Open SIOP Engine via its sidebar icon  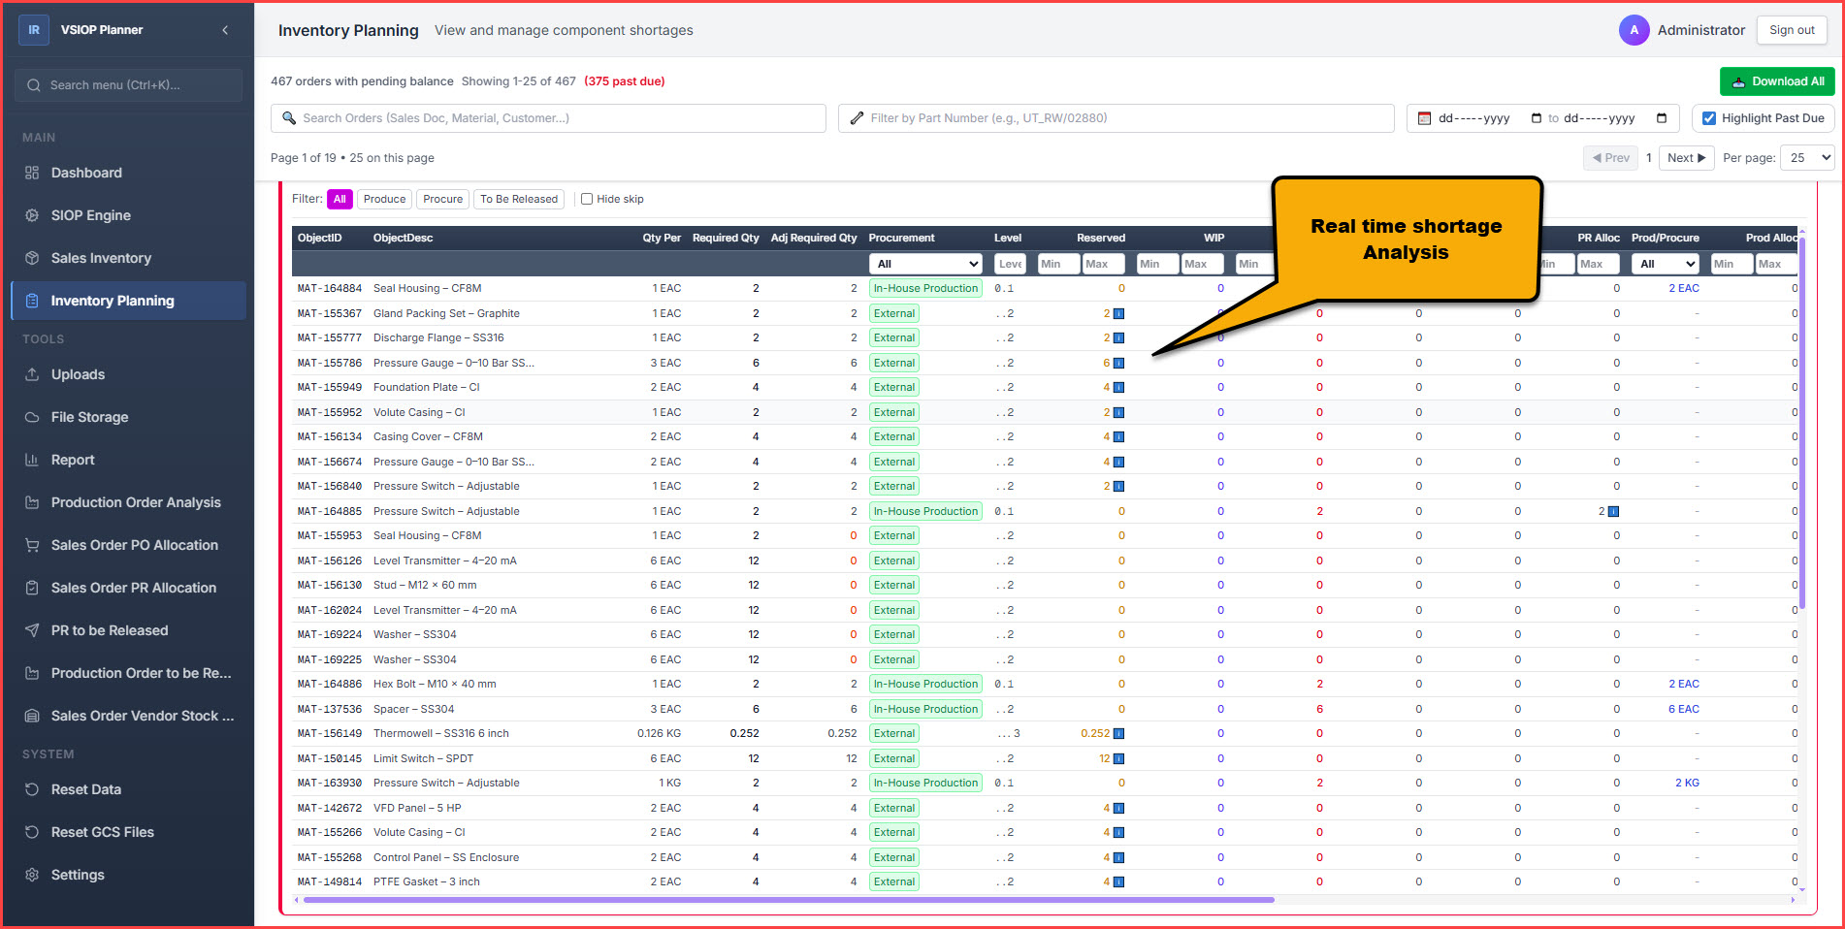click(x=32, y=215)
